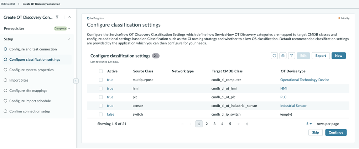Sort by Target CMDB Class column header

point(227,71)
